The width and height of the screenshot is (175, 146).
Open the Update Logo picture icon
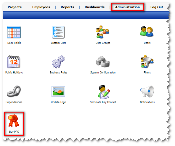[58, 92]
